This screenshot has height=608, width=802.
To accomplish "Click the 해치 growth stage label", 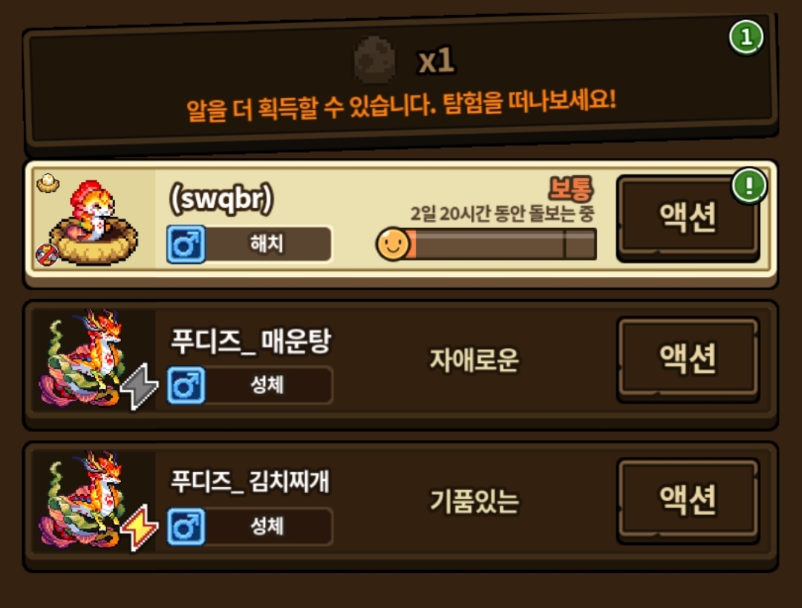I will [x=267, y=243].
